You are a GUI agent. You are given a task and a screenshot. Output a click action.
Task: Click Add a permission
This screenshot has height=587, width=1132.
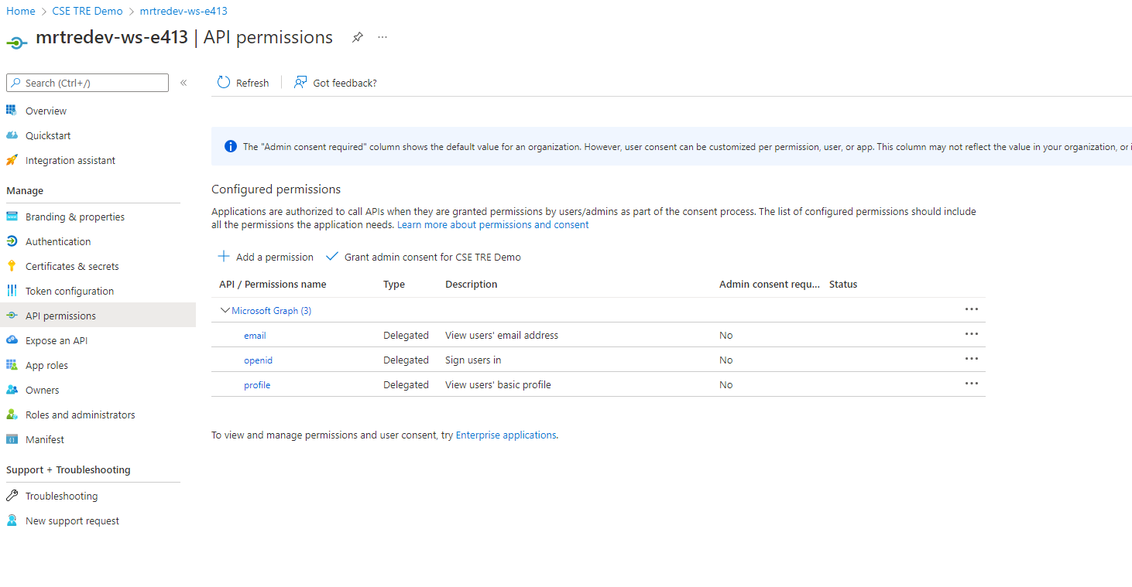tap(266, 256)
